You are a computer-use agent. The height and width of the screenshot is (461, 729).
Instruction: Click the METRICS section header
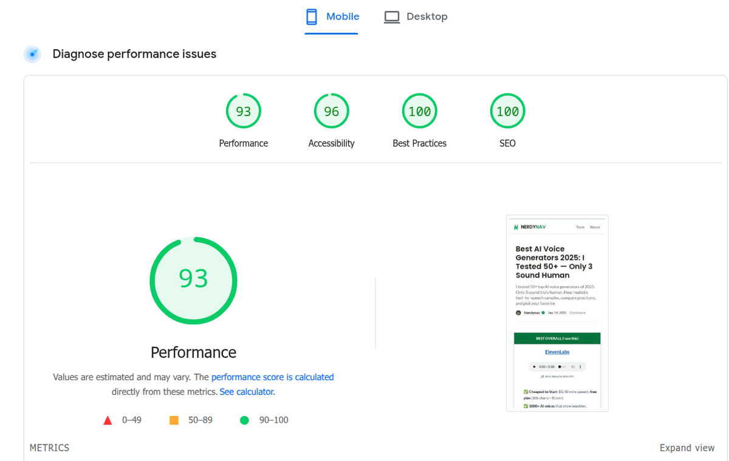click(x=49, y=448)
